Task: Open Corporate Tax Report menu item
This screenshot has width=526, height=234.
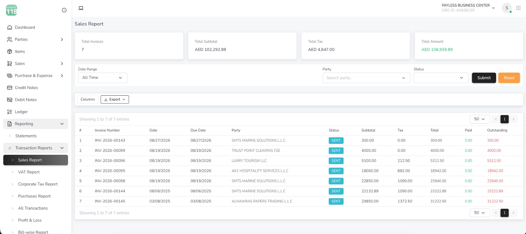Action: point(36,184)
